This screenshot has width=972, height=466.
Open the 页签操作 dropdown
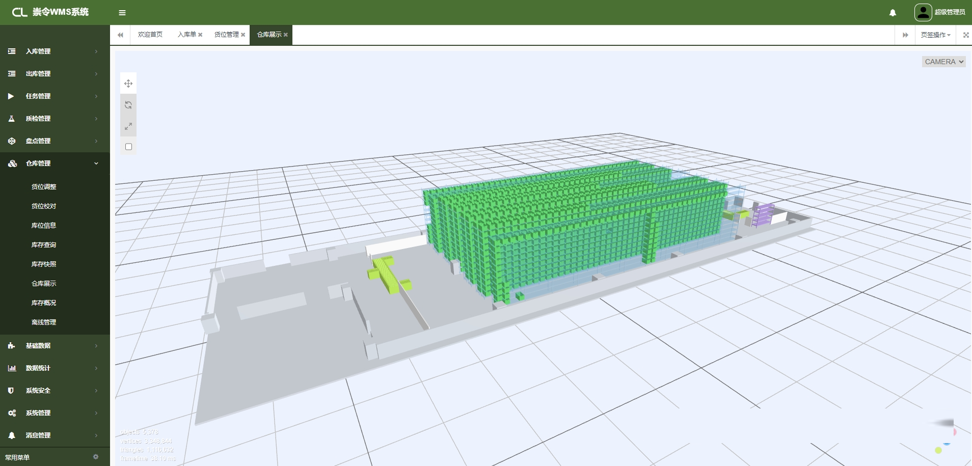(x=935, y=35)
